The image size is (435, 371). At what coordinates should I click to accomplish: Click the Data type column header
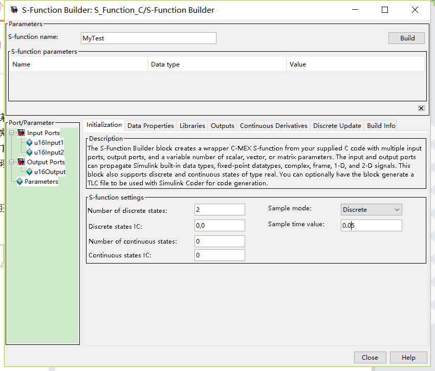(217, 64)
